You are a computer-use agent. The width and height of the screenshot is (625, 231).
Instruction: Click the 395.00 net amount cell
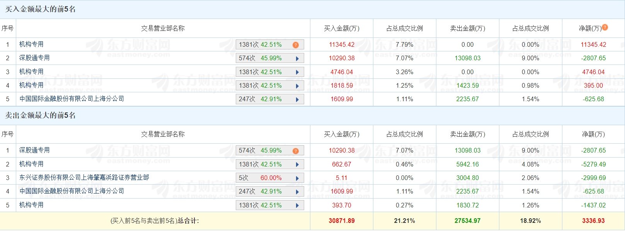[594, 85]
